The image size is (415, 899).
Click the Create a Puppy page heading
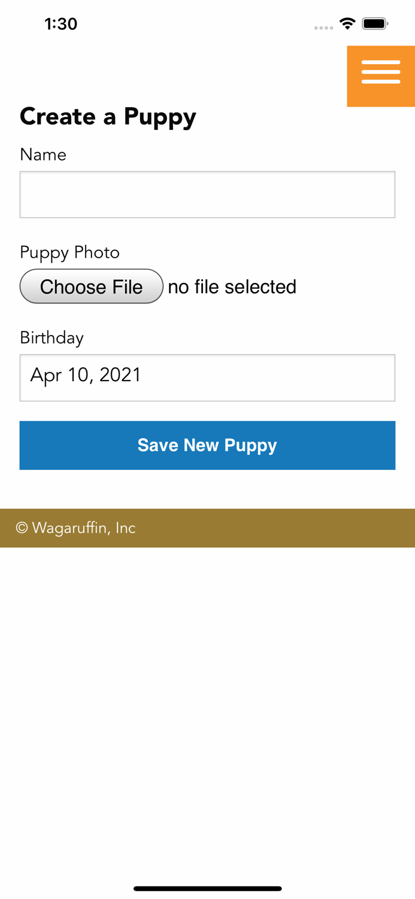pyautogui.click(x=108, y=116)
